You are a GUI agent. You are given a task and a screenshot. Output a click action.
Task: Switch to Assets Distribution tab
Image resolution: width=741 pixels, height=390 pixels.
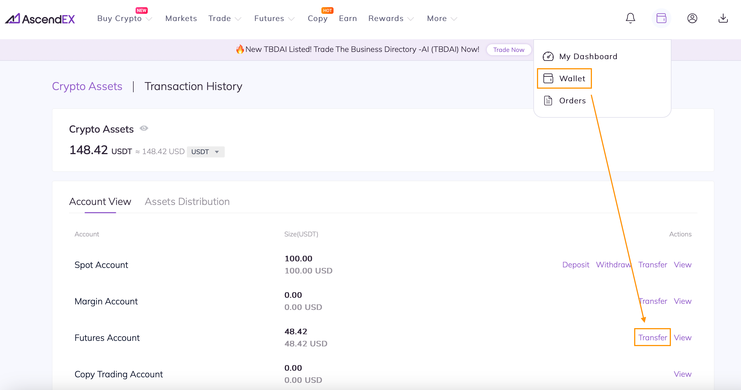(187, 201)
